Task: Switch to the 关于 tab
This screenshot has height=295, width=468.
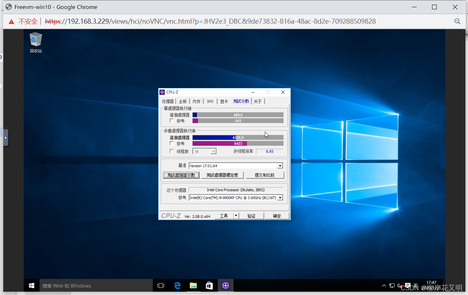Action: (258, 102)
